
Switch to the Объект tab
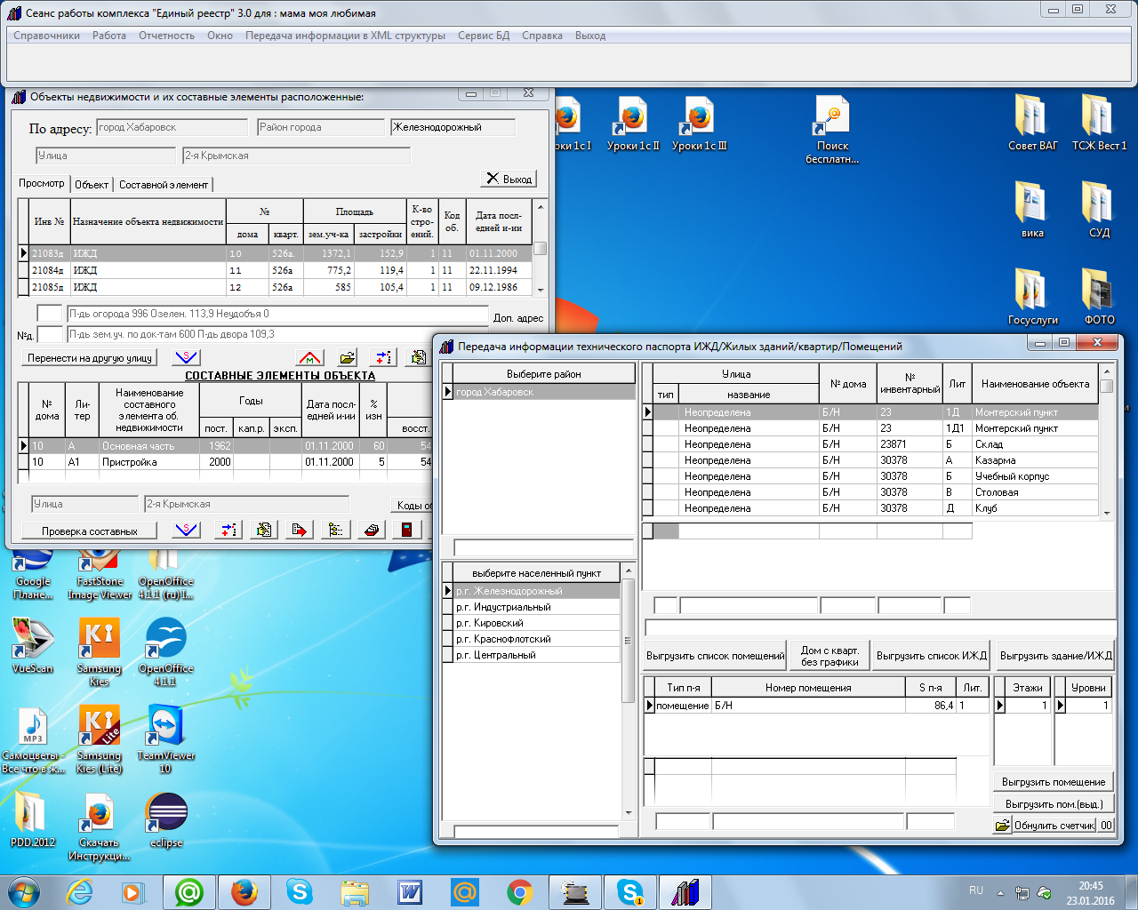tap(92, 185)
